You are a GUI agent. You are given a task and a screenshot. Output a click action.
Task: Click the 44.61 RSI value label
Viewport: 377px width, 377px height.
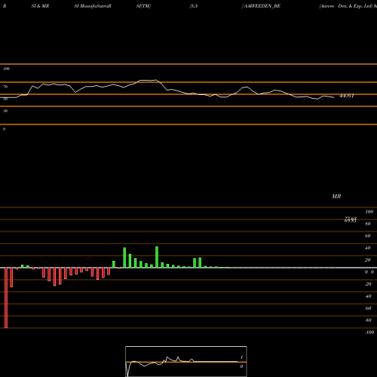click(347, 96)
